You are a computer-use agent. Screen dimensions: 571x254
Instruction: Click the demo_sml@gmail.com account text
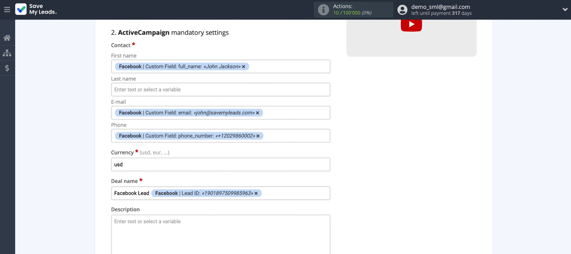tap(440, 7)
